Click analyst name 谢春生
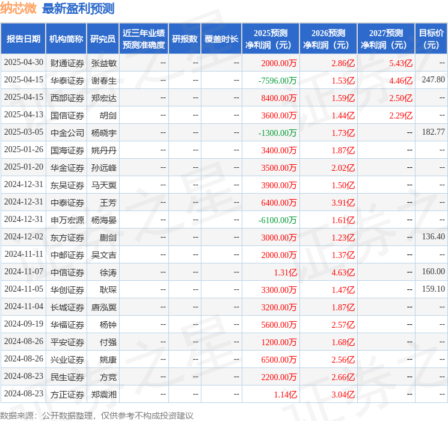Screen dimensions: 448x421 click(x=103, y=81)
